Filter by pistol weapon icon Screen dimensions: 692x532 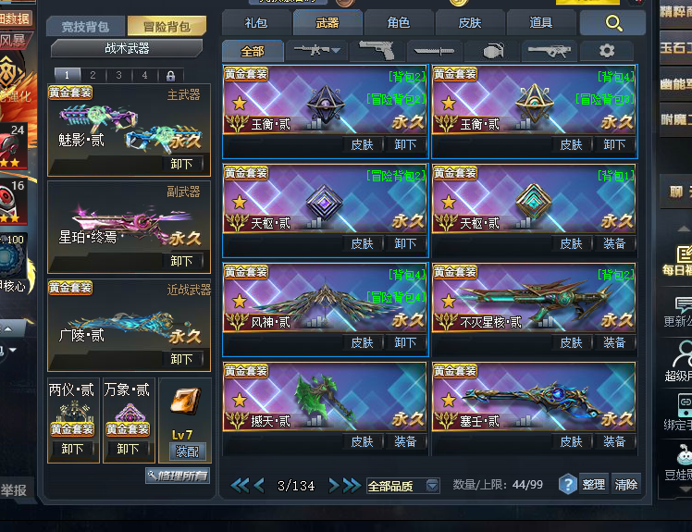pos(377,50)
